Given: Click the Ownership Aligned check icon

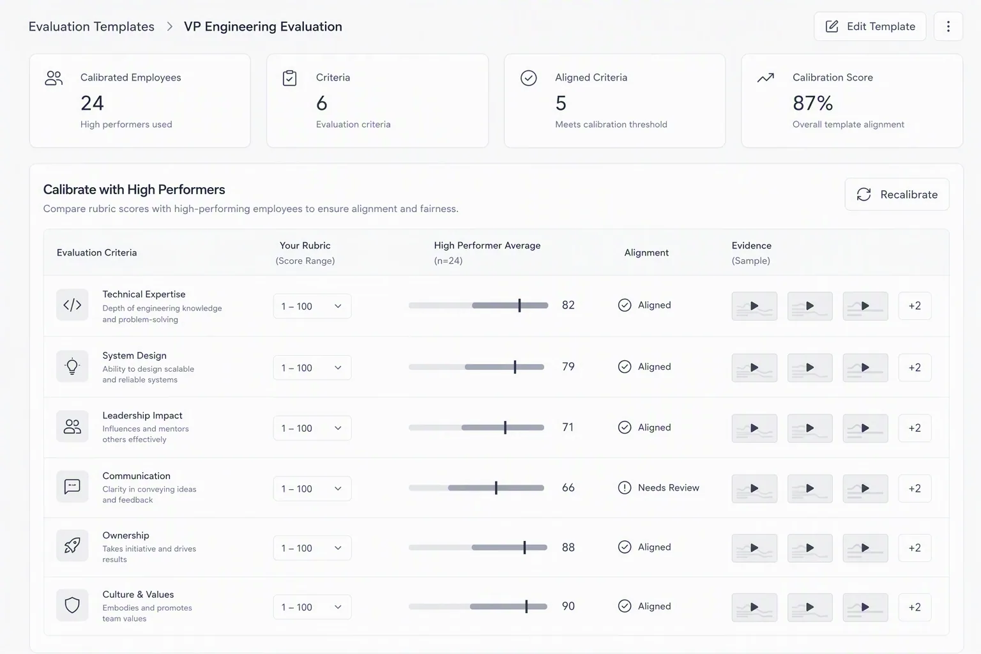Looking at the screenshot, I should click(x=625, y=547).
